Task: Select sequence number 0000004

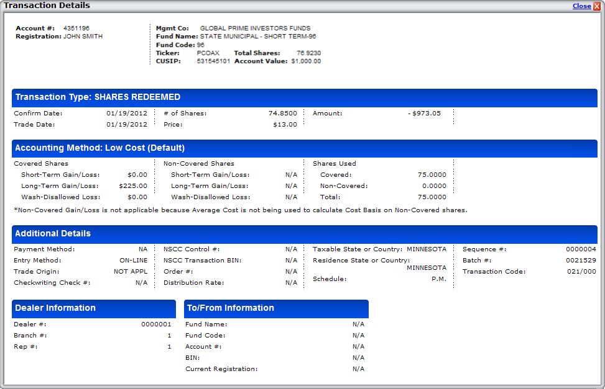Action: pyautogui.click(x=581, y=249)
